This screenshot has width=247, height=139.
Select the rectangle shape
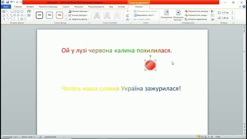[15, 12]
